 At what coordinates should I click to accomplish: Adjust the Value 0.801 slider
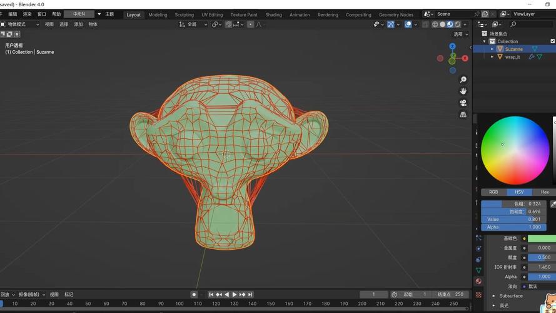click(513, 219)
